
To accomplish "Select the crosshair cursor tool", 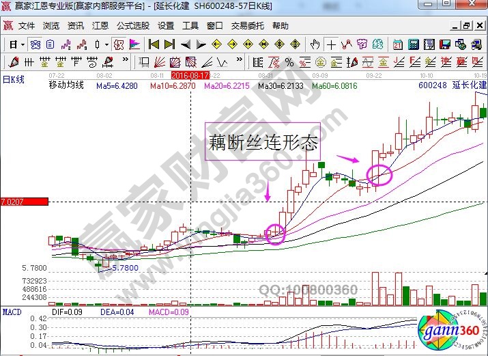I will 332,44.
